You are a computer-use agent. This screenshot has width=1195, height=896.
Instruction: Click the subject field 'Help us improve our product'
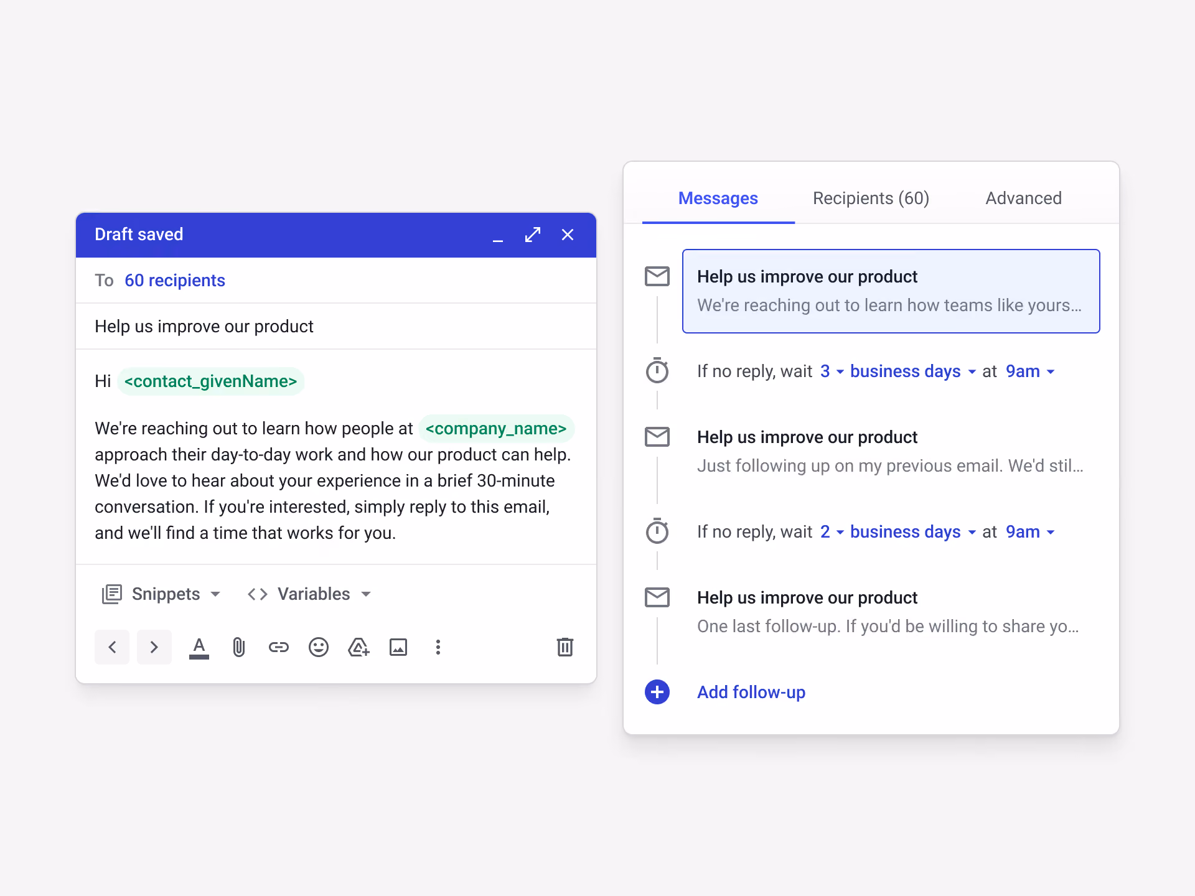pos(336,327)
